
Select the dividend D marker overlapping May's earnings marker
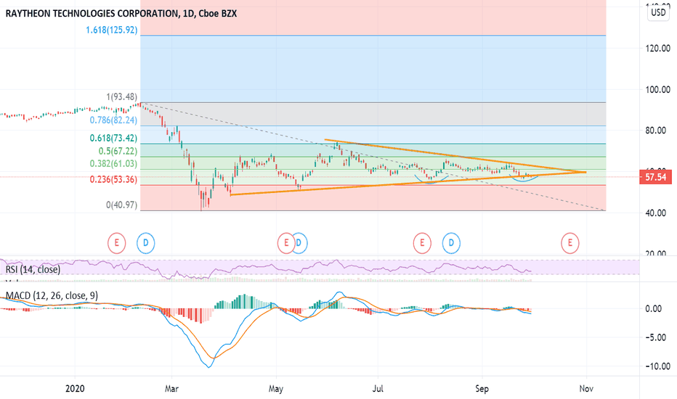point(300,243)
